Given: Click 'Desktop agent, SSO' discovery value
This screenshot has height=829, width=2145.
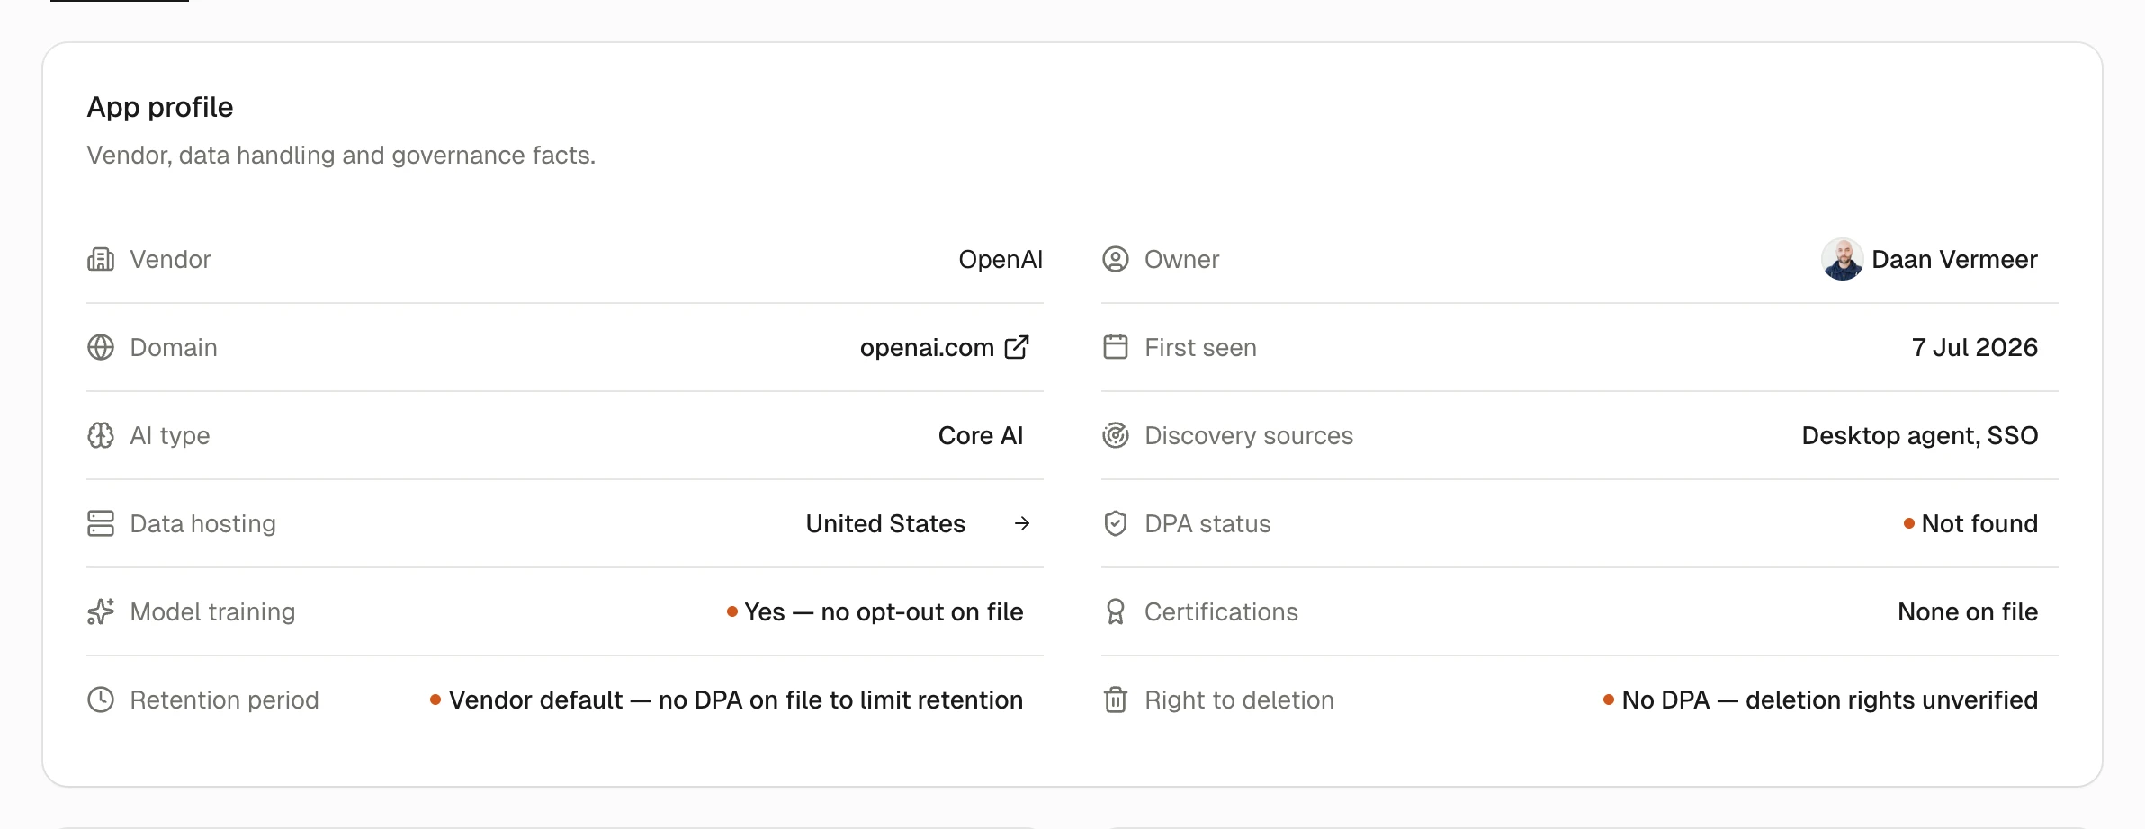Looking at the screenshot, I should tap(1920, 436).
